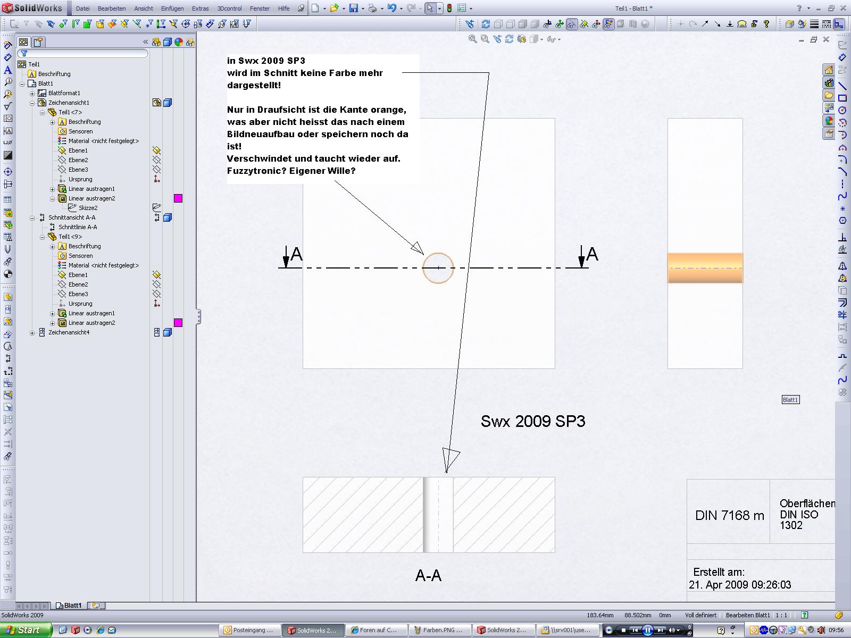Click magenta color swatch for Teil1<9> Linear austragen2

[178, 323]
